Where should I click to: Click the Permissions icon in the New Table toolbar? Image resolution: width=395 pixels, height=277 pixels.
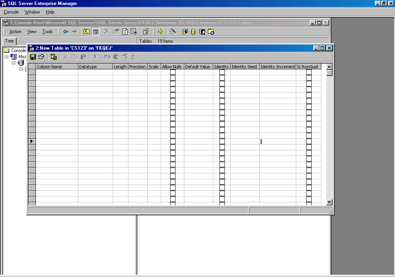pyautogui.click(x=116, y=57)
